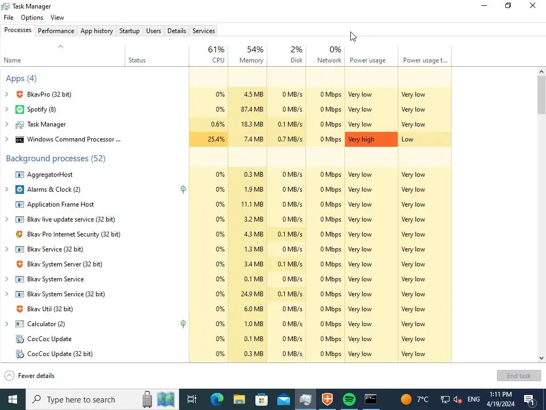
Task: Open the File menu
Action: pyautogui.click(x=9, y=18)
